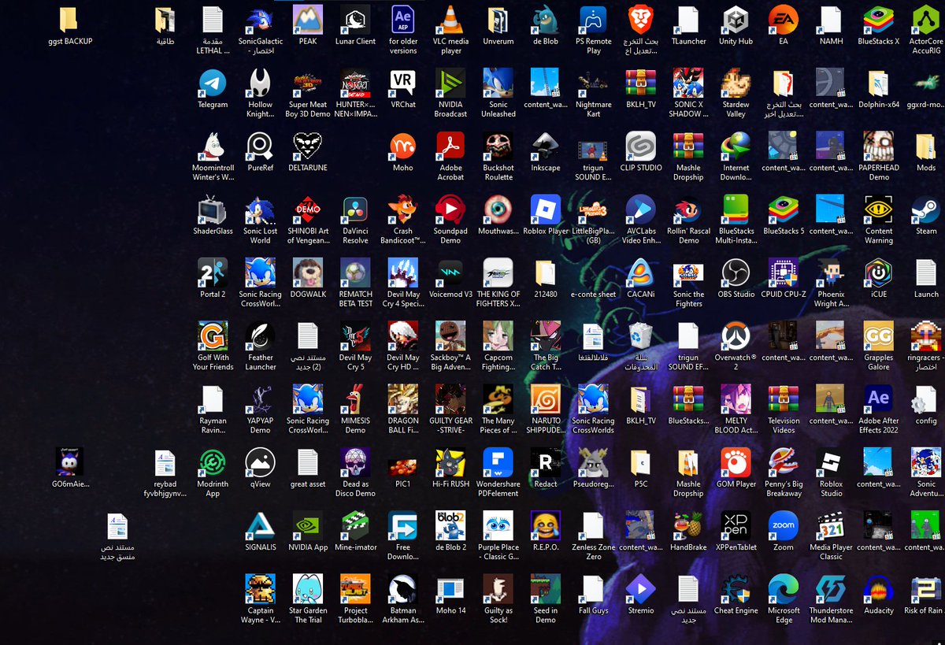Viewport: 945px width, 645px height.
Task: Select the Cheat Engine icon
Action: tap(736, 588)
